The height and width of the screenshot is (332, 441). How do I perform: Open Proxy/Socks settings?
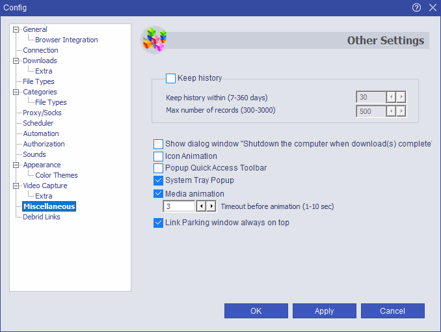tap(42, 113)
